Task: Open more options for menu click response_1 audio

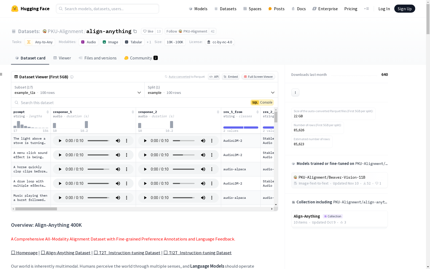Action: [127, 155]
